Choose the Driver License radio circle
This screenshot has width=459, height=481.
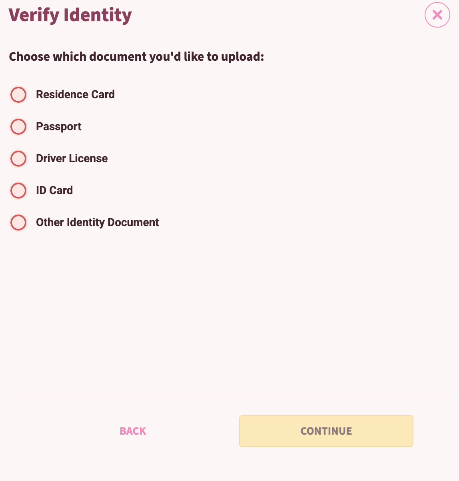pyautogui.click(x=18, y=159)
